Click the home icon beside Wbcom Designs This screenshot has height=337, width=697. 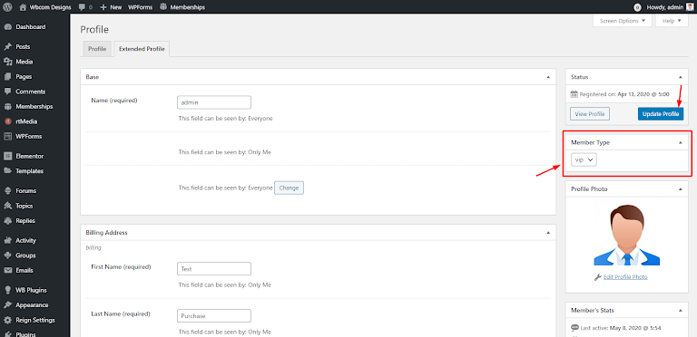[23, 7]
